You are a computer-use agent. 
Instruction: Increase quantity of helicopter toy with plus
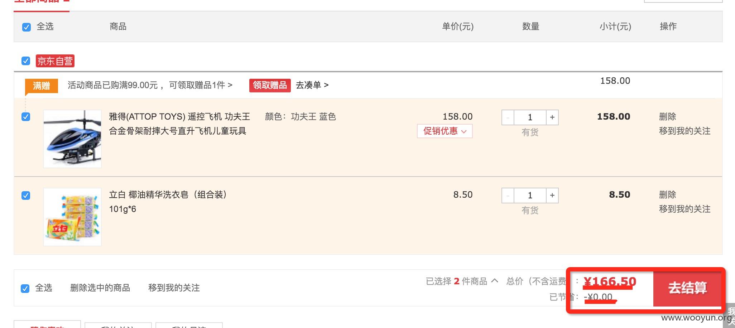pos(552,117)
